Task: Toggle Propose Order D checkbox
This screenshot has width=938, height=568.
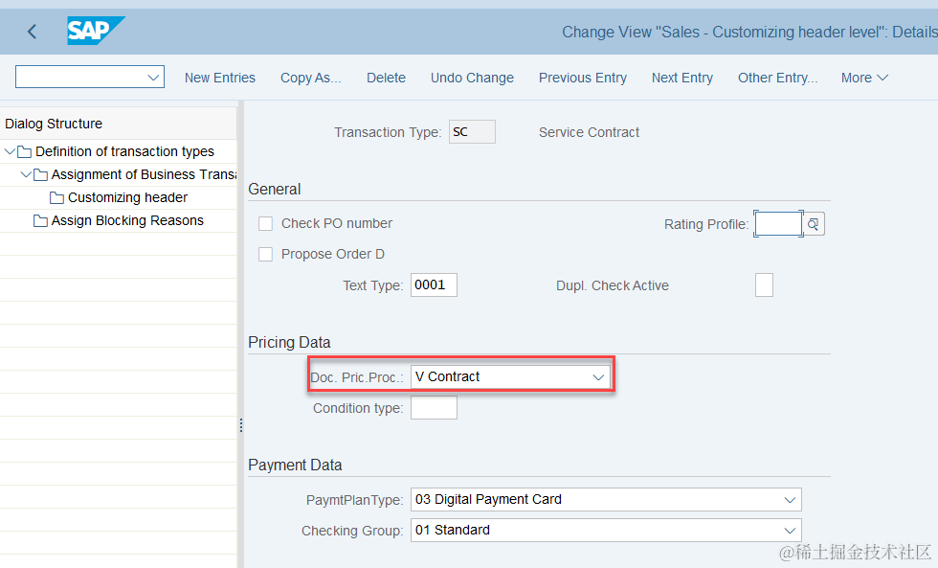Action: (x=265, y=255)
